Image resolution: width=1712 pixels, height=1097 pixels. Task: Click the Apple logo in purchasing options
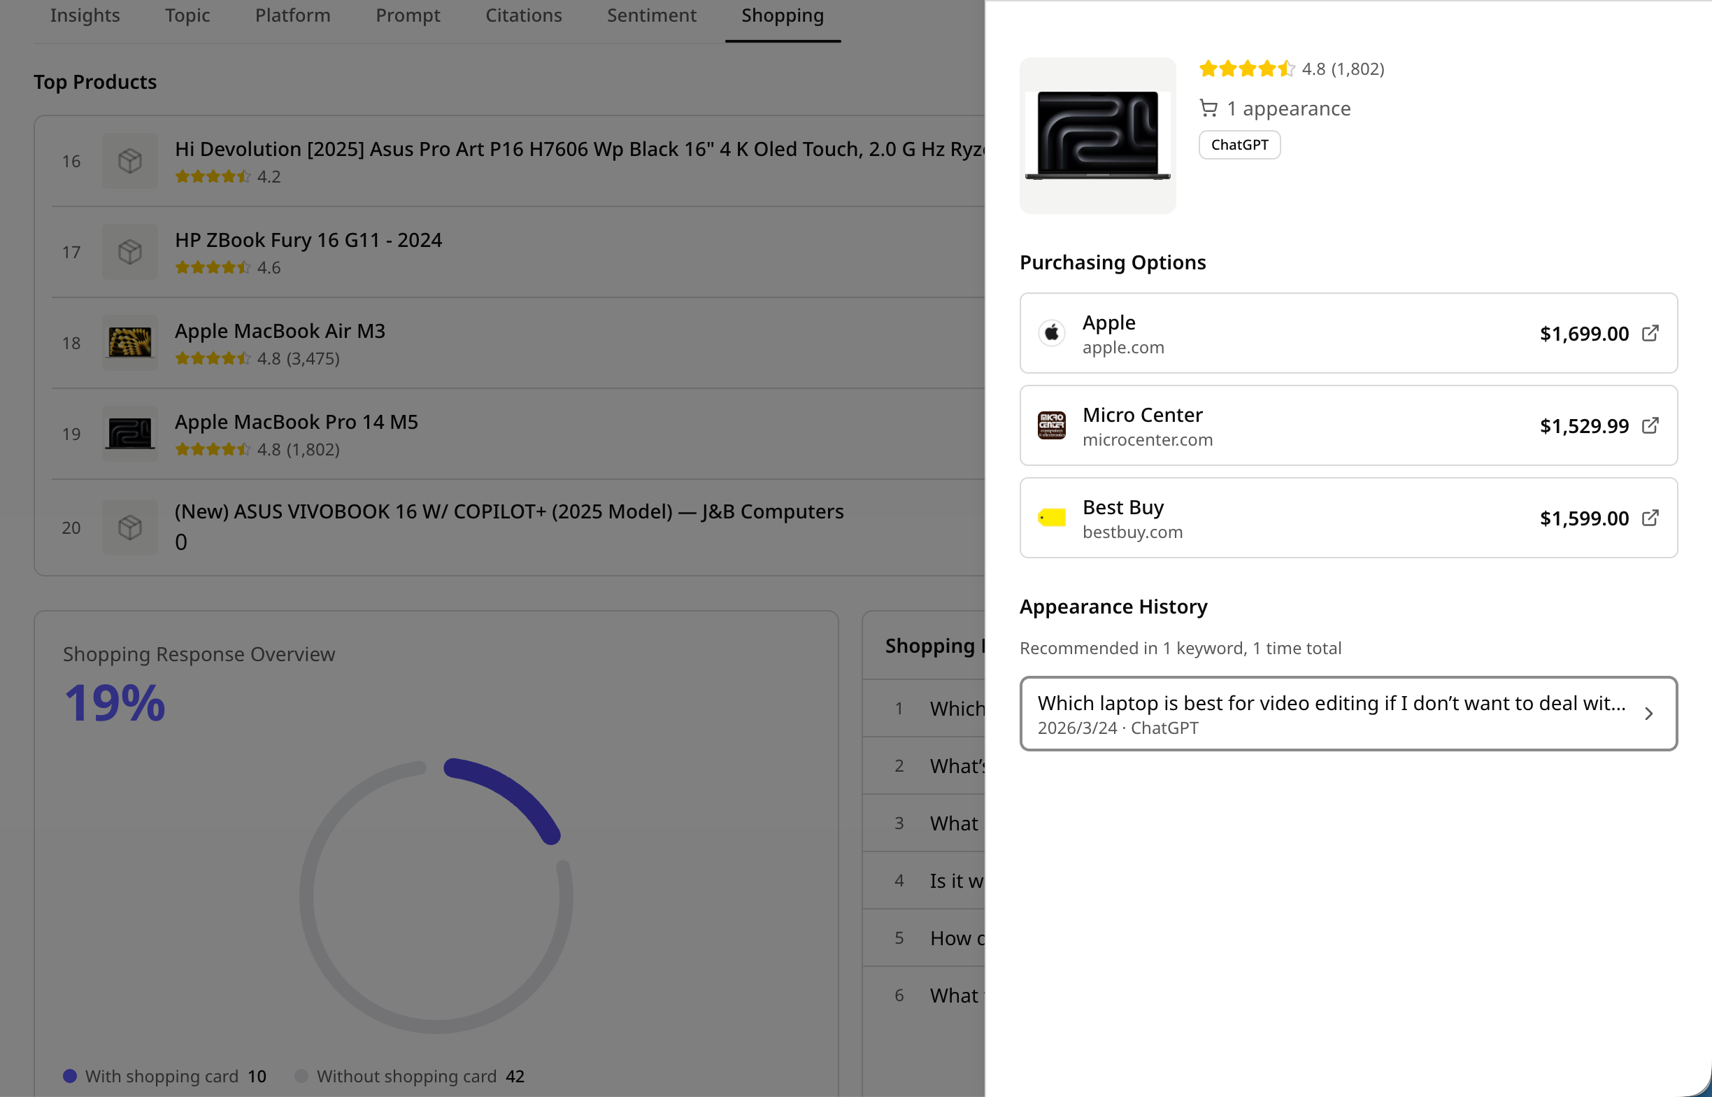coord(1051,332)
